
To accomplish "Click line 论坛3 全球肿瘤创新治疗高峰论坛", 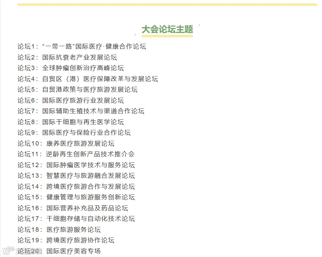I will [70, 68].
